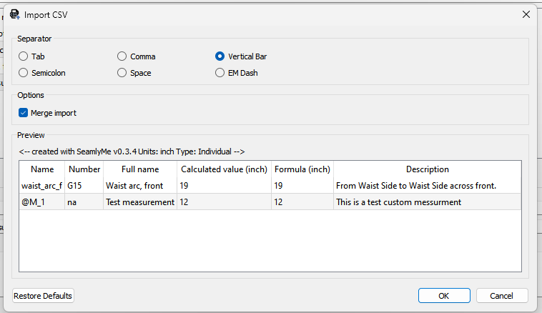Confirm import with the OK button
542x313 pixels.
click(443, 296)
